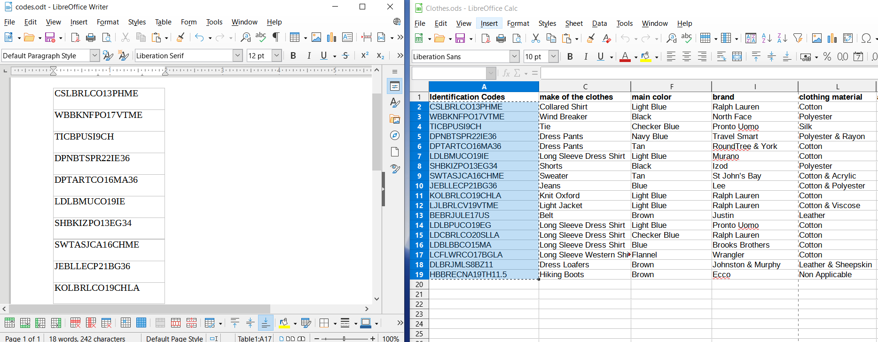878x342 pixels.
Task: Open the Data menu in Calc
Action: pyautogui.click(x=599, y=23)
